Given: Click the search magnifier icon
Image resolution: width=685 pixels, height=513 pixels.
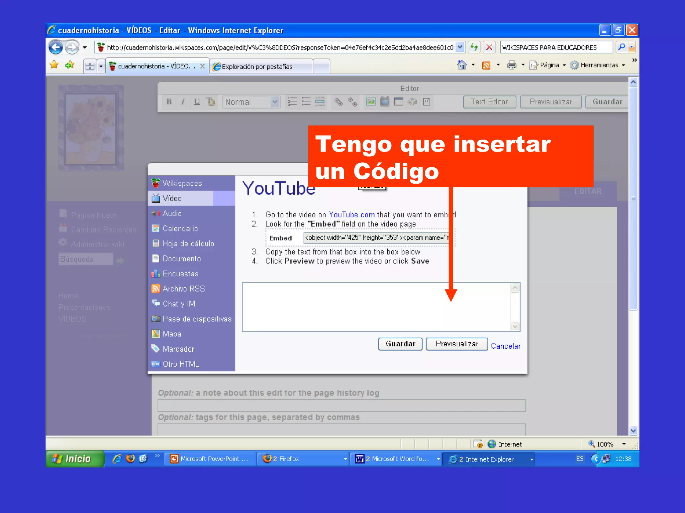Looking at the screenshot, I should 621,47.
